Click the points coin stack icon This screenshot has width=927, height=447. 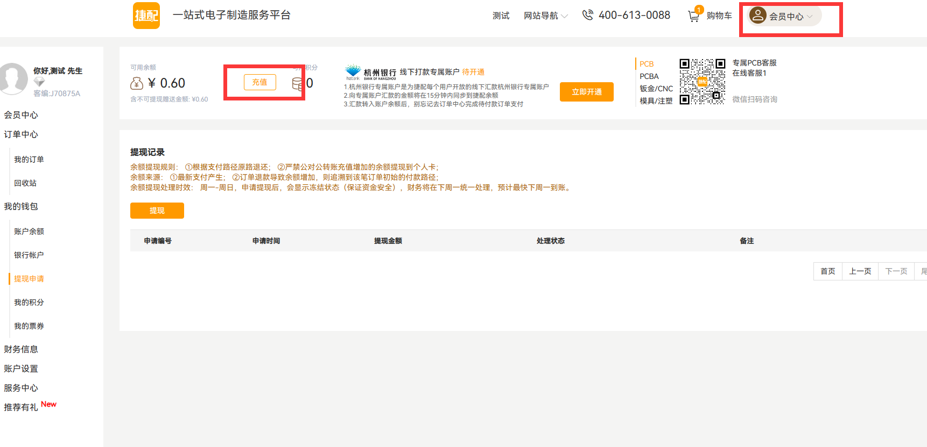[297, 84]
